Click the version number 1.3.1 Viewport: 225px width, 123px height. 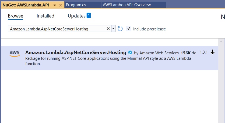pos(204,52)
